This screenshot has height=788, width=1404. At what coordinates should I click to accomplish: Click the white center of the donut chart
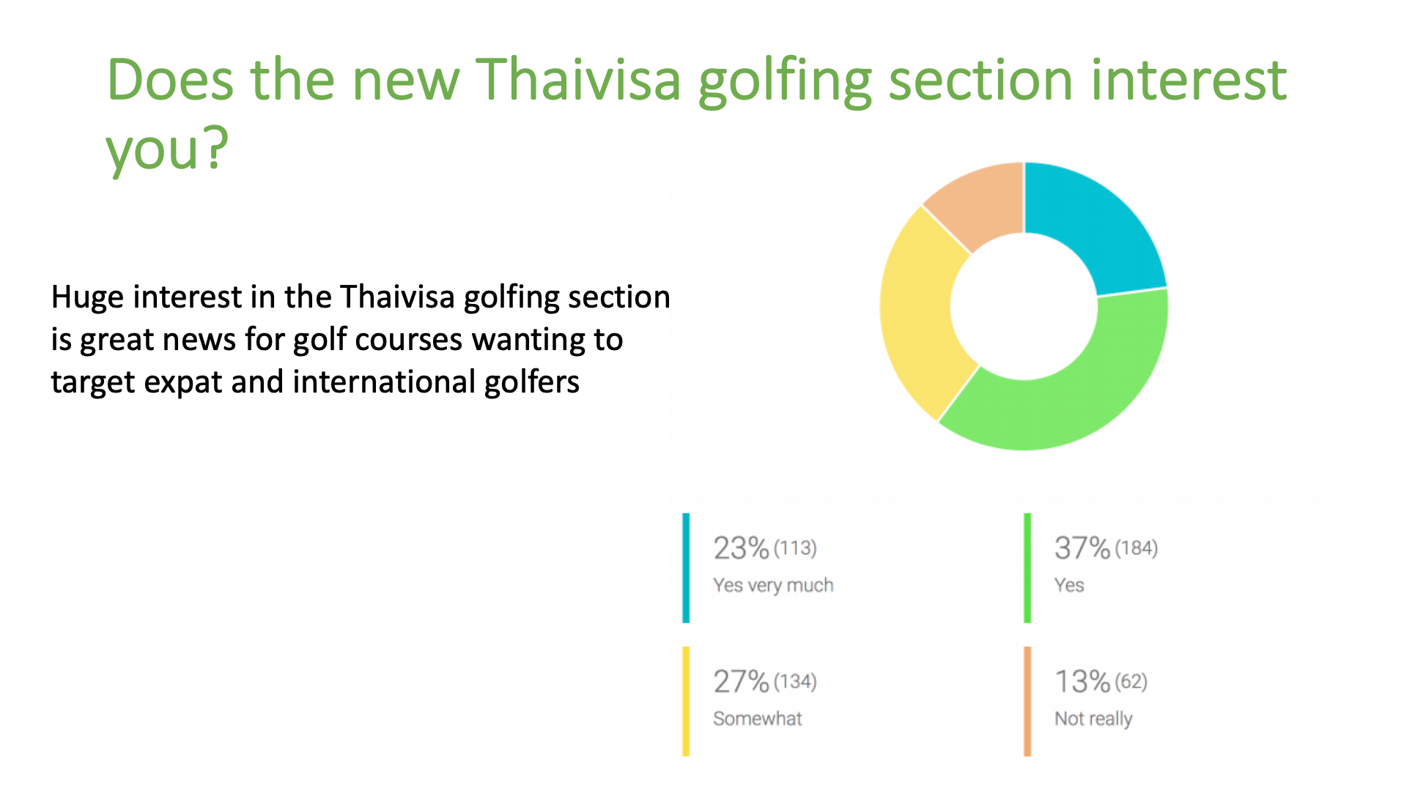click(x=1024, y=306)
